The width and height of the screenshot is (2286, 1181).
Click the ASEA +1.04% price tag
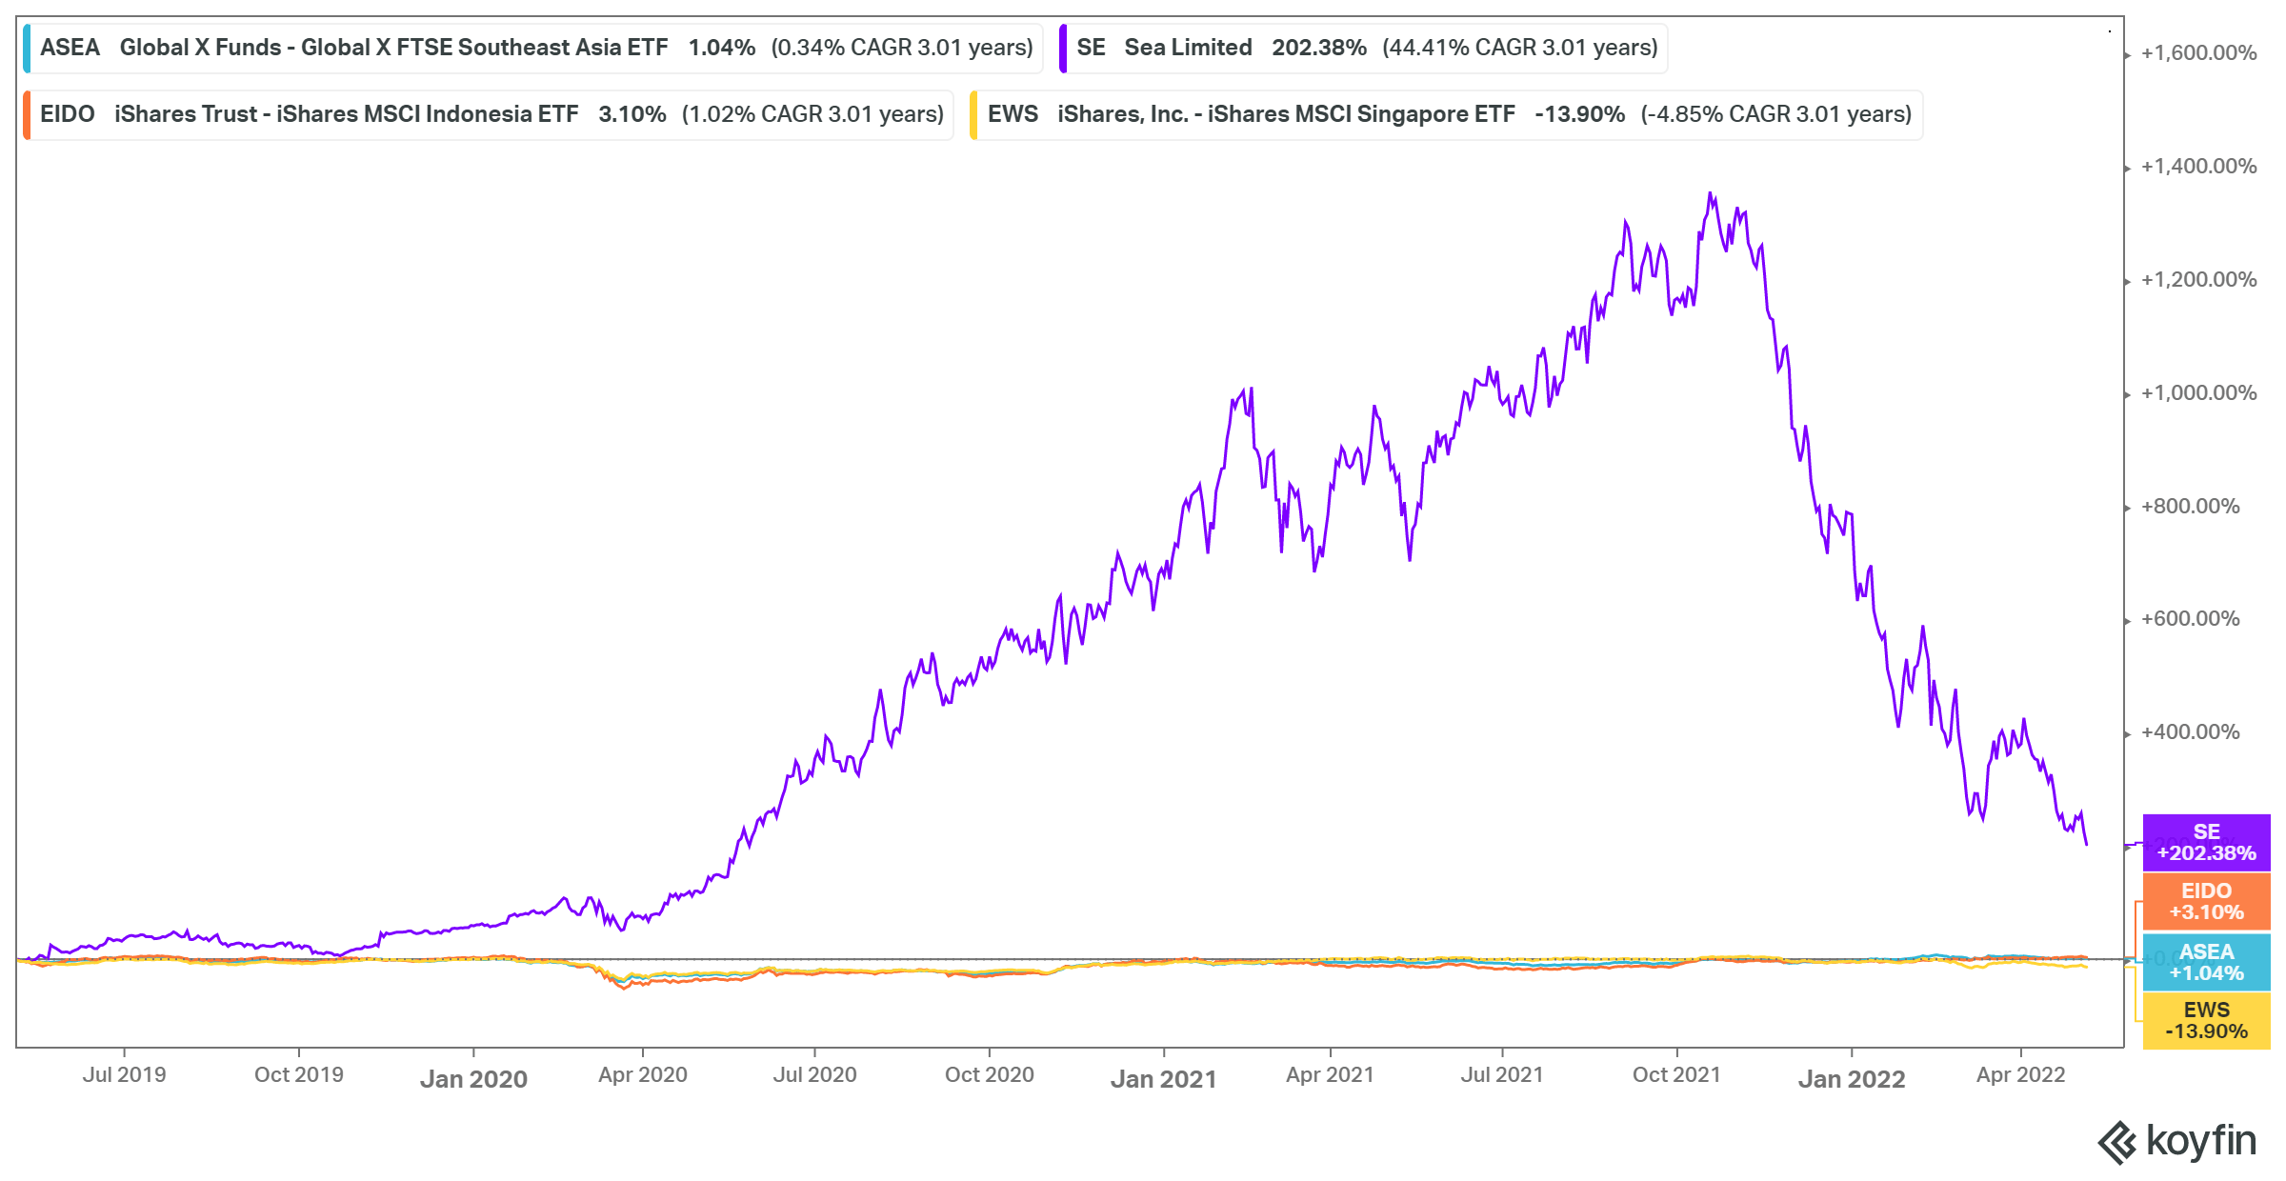click(x=2206, y=962)
